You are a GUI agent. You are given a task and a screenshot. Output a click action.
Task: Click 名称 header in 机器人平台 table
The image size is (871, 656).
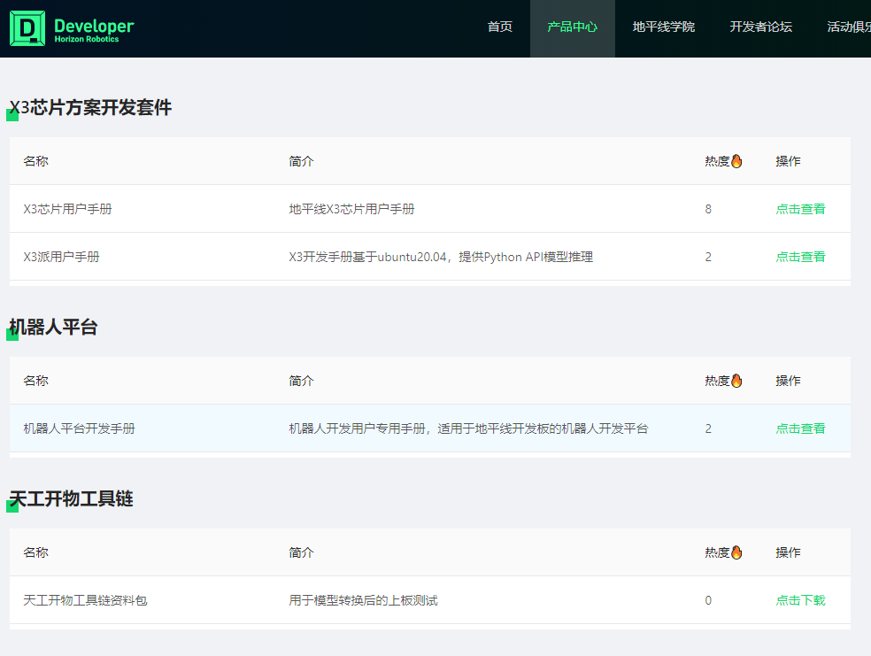36,381
